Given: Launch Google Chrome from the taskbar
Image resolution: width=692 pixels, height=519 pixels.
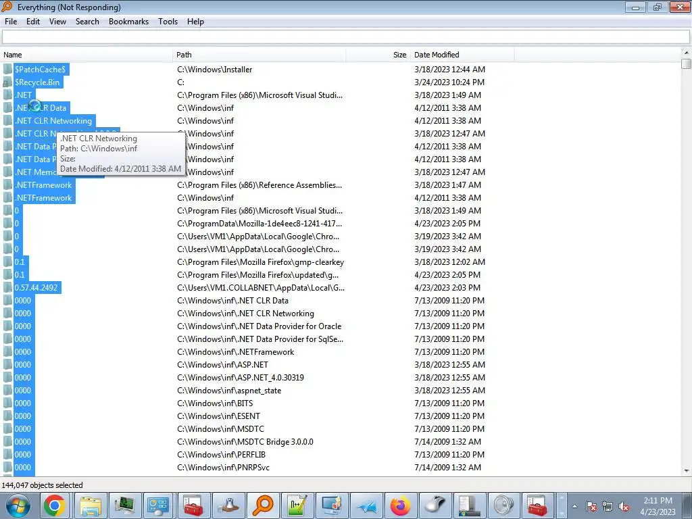Looking at the screenshot, I should [55, 505].
